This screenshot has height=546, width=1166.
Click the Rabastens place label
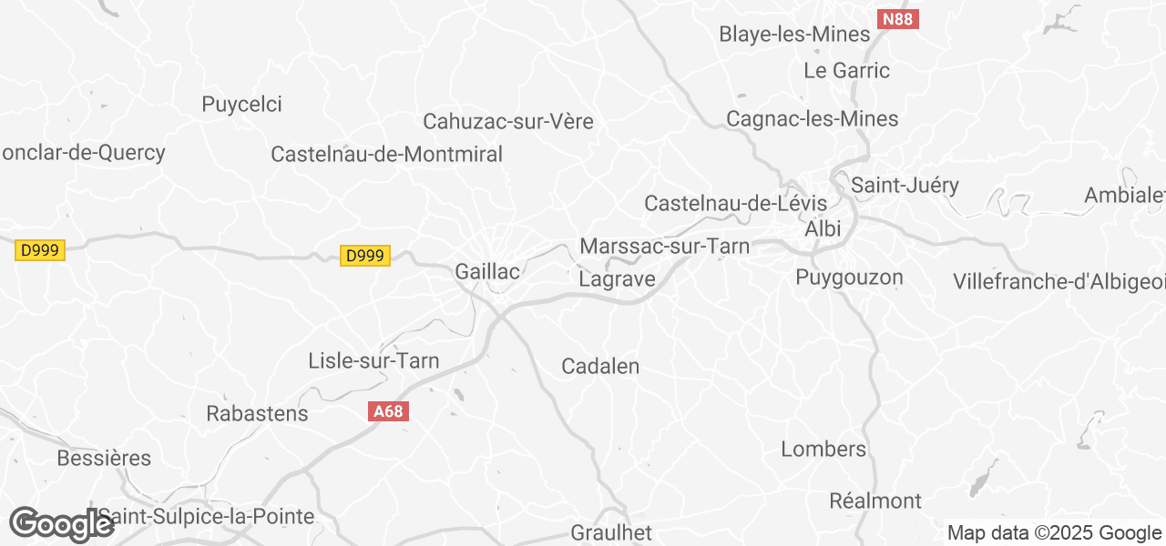point(258,414)
